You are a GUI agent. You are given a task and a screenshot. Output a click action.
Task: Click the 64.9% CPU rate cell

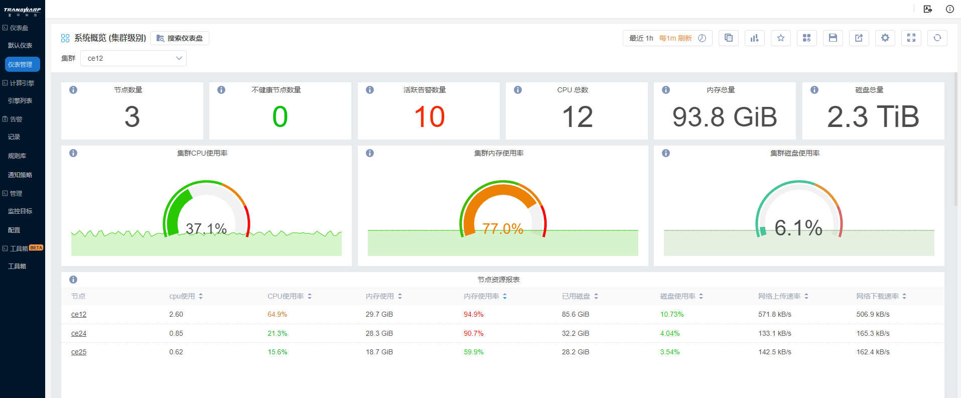(277, 315)
